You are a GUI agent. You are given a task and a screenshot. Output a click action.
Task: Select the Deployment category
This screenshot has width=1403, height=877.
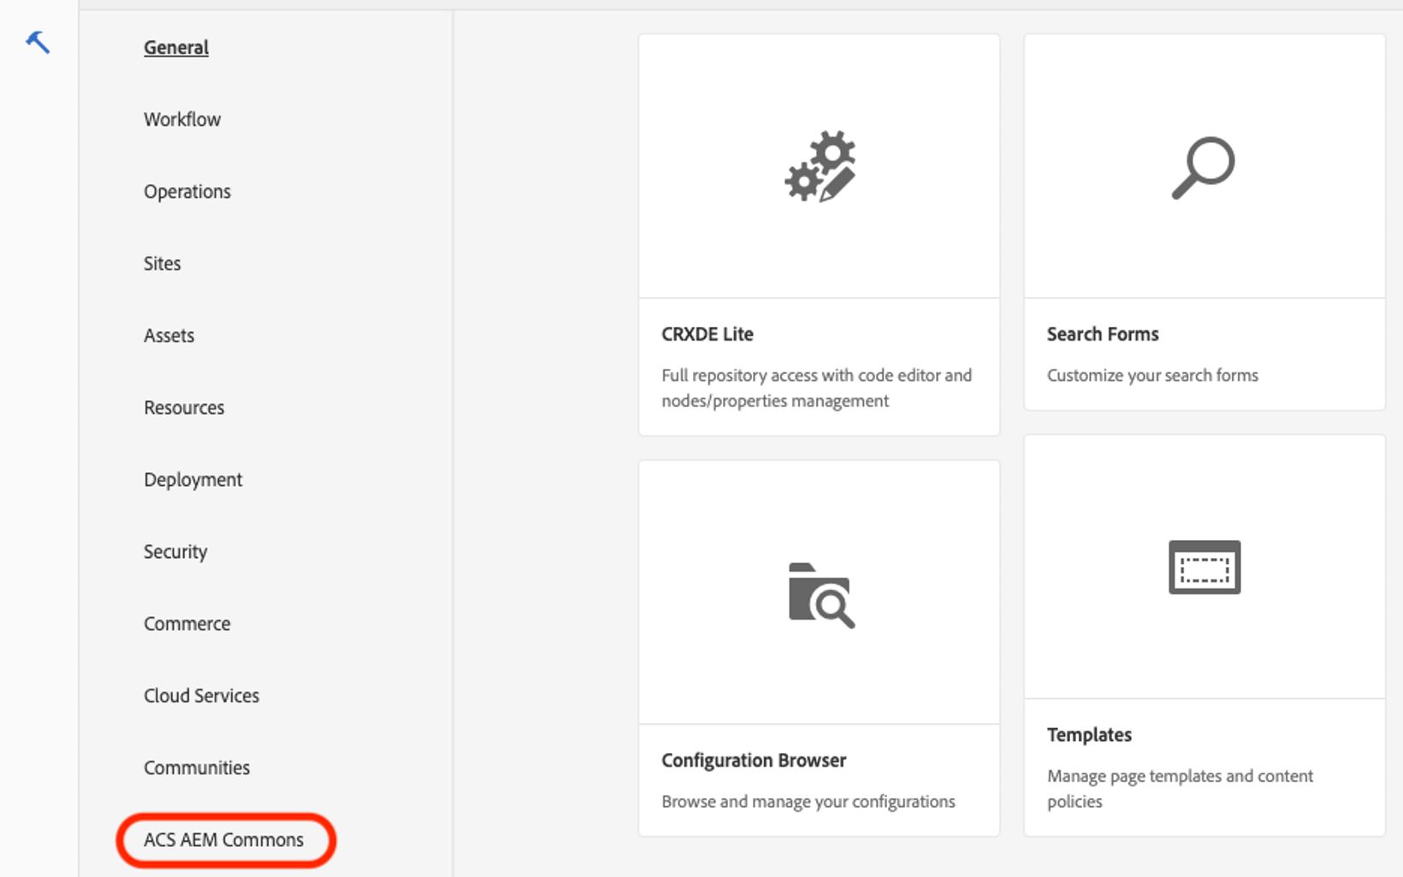193,480
